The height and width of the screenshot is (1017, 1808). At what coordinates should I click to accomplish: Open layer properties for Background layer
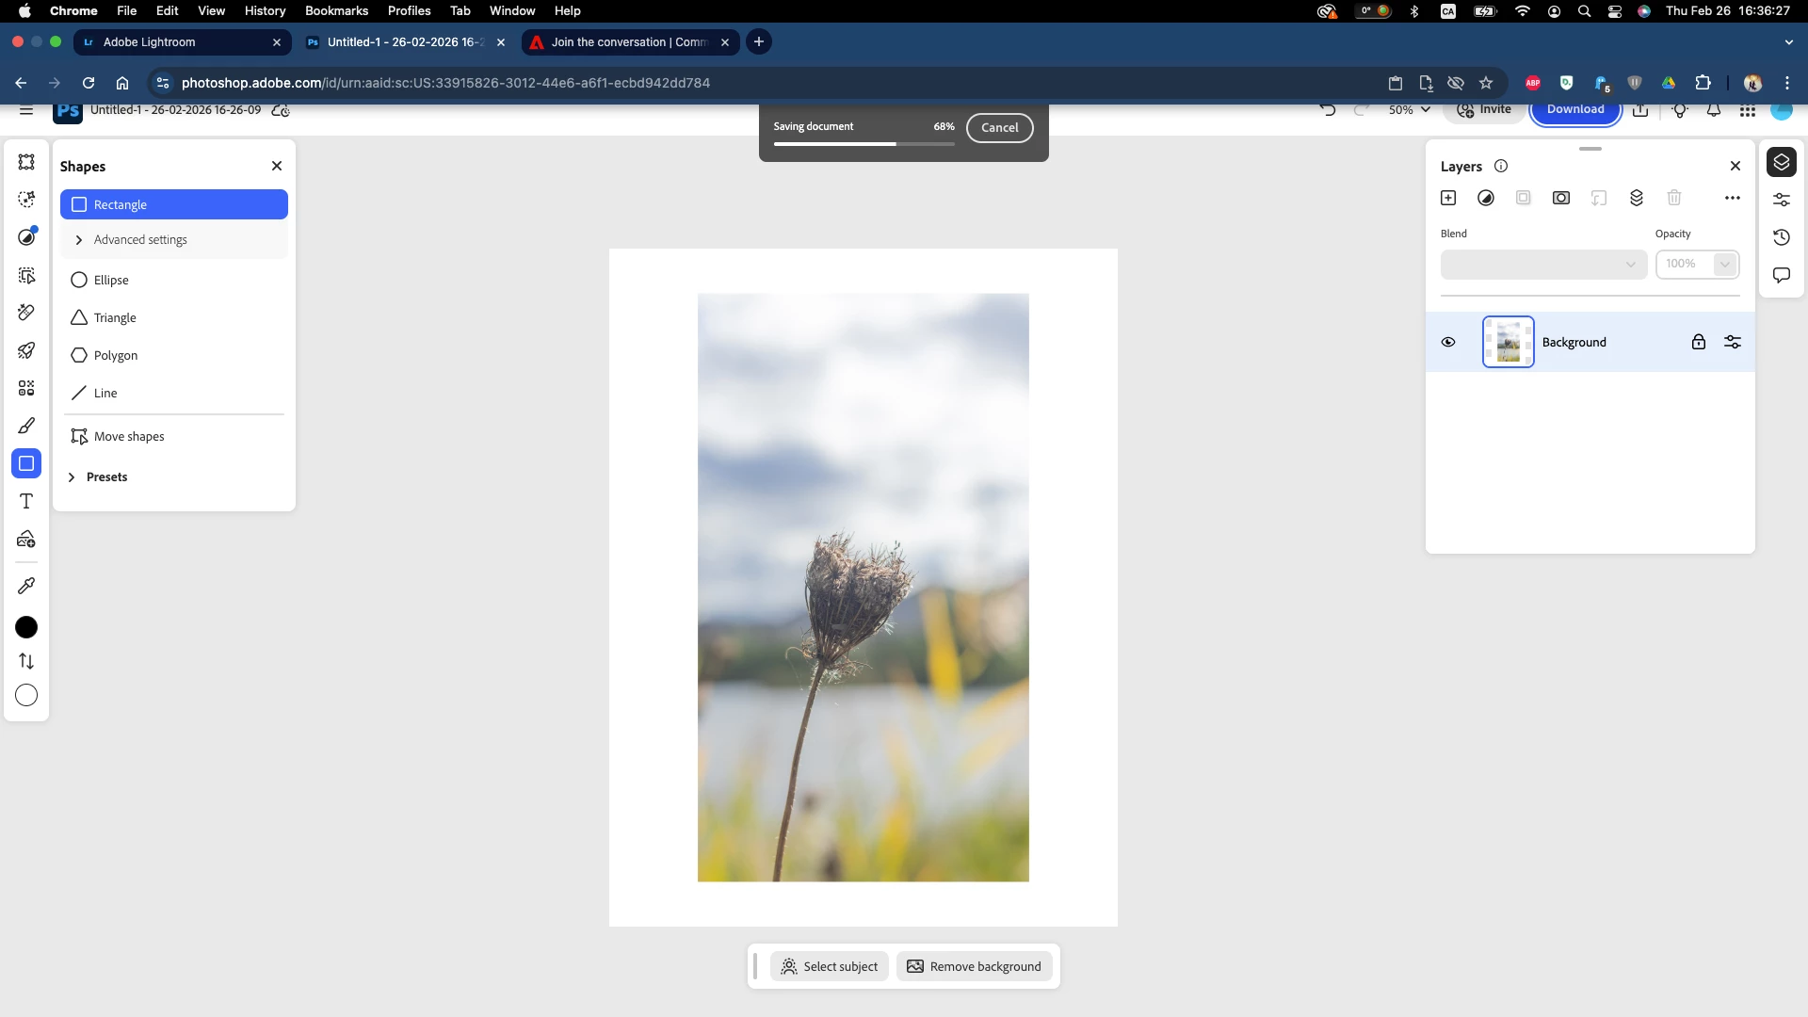[1733, 342]
